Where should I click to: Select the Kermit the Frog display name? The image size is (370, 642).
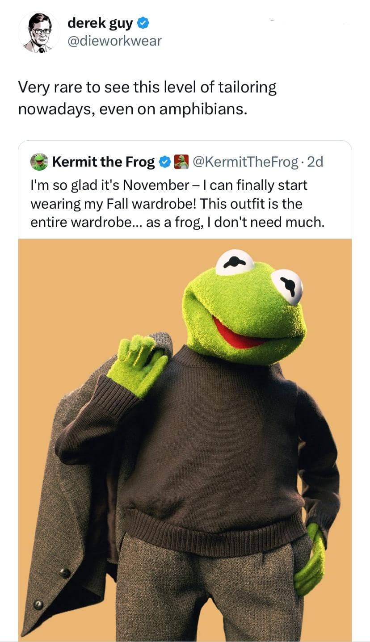coord(103,162)
